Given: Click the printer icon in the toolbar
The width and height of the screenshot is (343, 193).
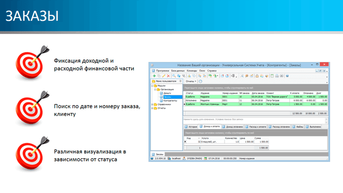Looking at the screenshot, I should (277, 76).
